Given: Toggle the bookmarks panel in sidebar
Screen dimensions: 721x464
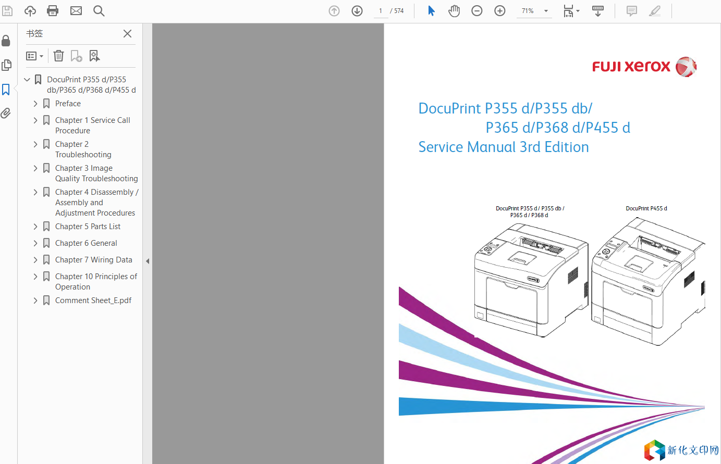Looking at the screenshot, I should pos(6,90).
